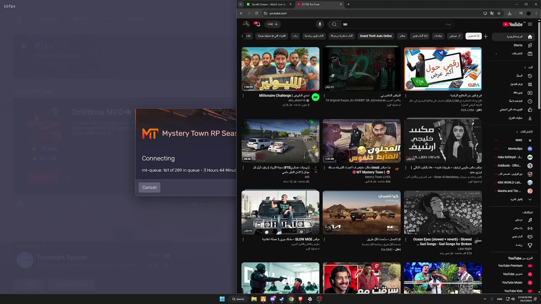Click the Create plus button
The height and width of the screenshot is (304, 541).
pos(273,24)
